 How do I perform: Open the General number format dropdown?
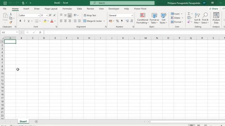(132, 15)
